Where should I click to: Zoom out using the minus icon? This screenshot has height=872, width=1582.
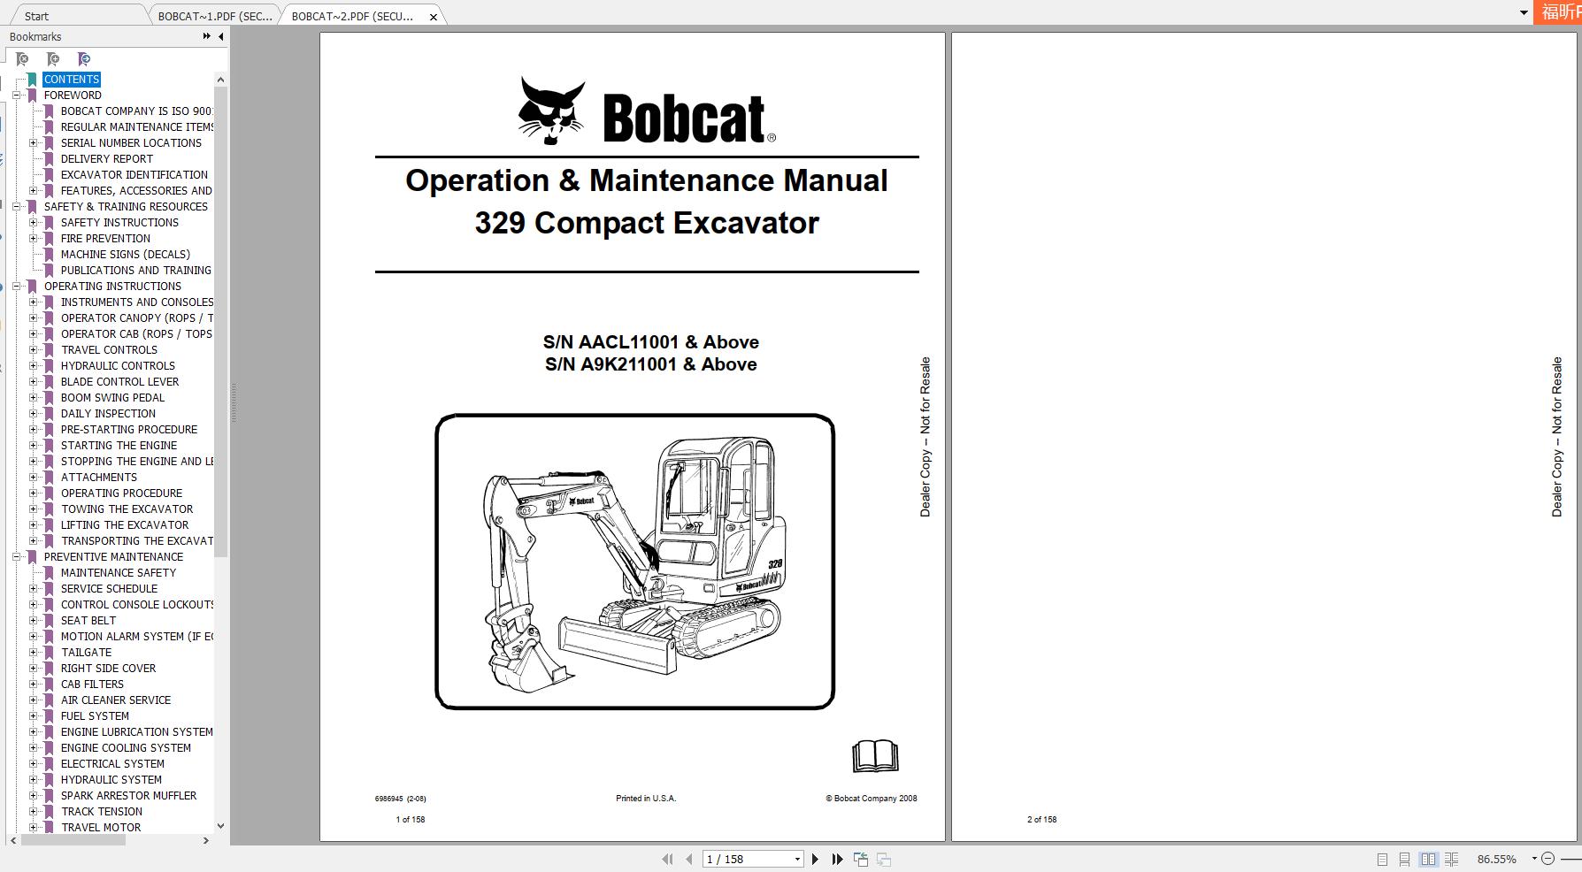(1548, 858)
